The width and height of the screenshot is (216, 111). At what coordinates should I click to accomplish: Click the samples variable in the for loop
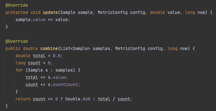64,70
